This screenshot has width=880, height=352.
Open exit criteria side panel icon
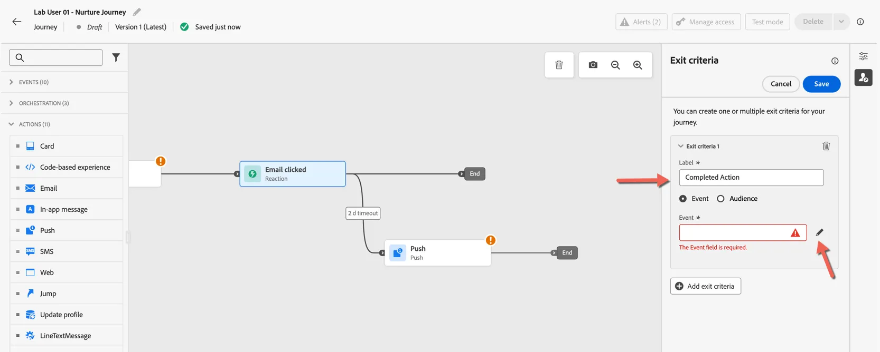tap(863, 77)
